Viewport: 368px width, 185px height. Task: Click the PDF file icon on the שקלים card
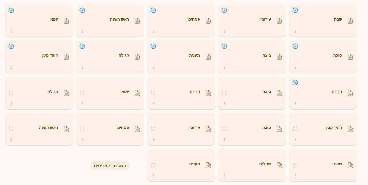click(x=279, y=165)
